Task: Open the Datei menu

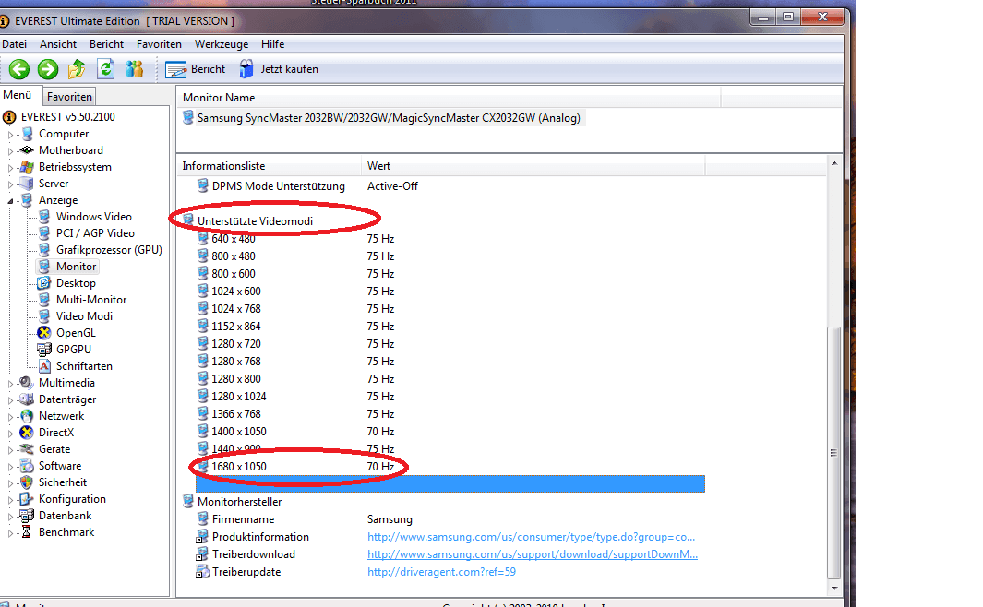Action: pyautogui.click(x=14, y=44)
